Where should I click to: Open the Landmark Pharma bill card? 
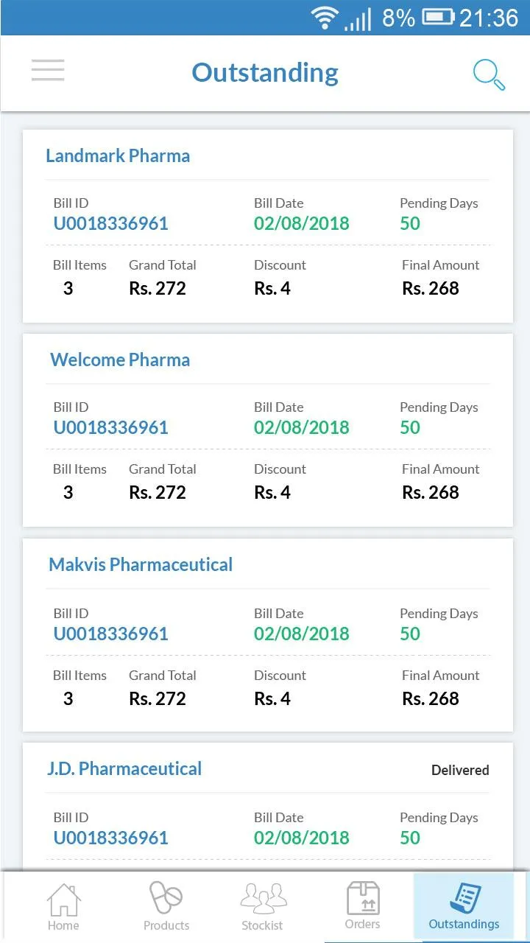tap(268, 226)
